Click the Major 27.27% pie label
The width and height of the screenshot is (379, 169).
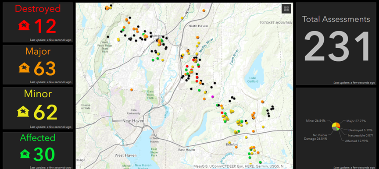356,121
